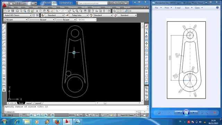Select the Erase tool in Modify toolbar
Viewport: 222px width, 125px height.
[146, 26]
